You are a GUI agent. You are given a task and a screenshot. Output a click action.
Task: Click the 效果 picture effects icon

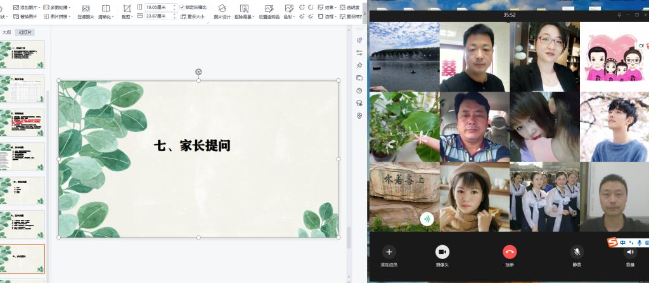point(321,8)
